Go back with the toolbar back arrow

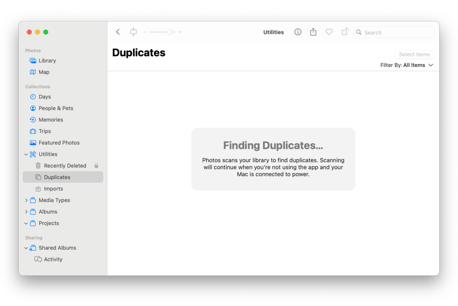[118, 32]
